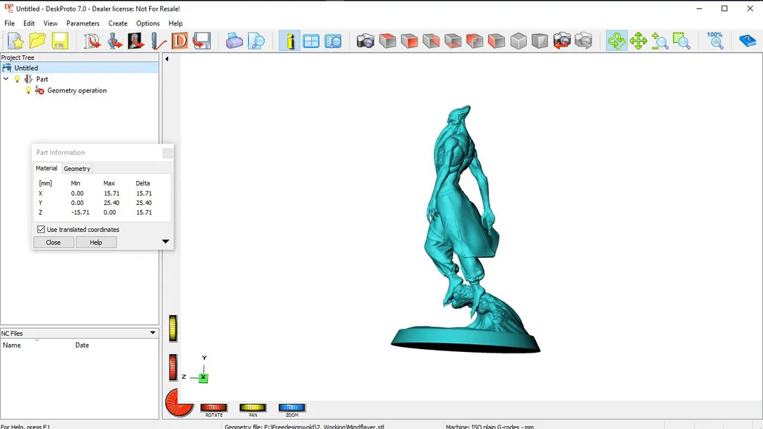The height and width of the screenshot is (429, 763).
Task: Click the 100% zoom-all magnifier icon
Action: coord(715,42)
